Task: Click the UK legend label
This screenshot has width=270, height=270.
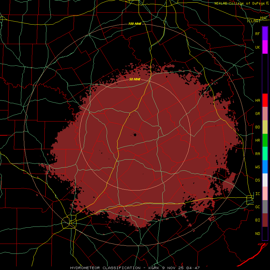Action: coord(257,47)
